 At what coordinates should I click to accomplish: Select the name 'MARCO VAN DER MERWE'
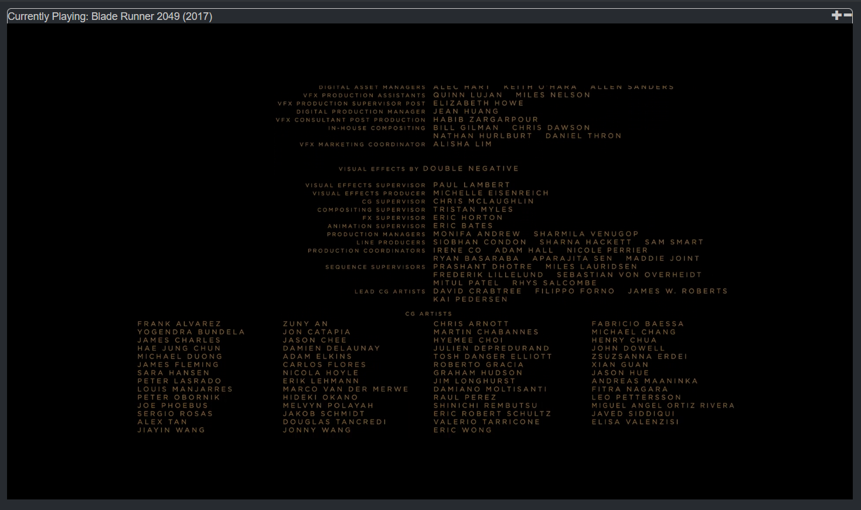(x=346, y=389)
